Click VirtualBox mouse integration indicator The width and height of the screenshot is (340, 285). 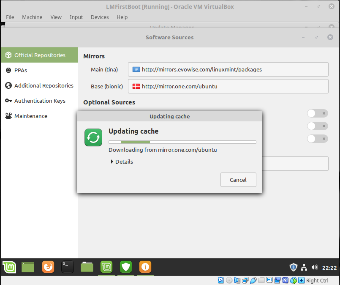[294, 280]
